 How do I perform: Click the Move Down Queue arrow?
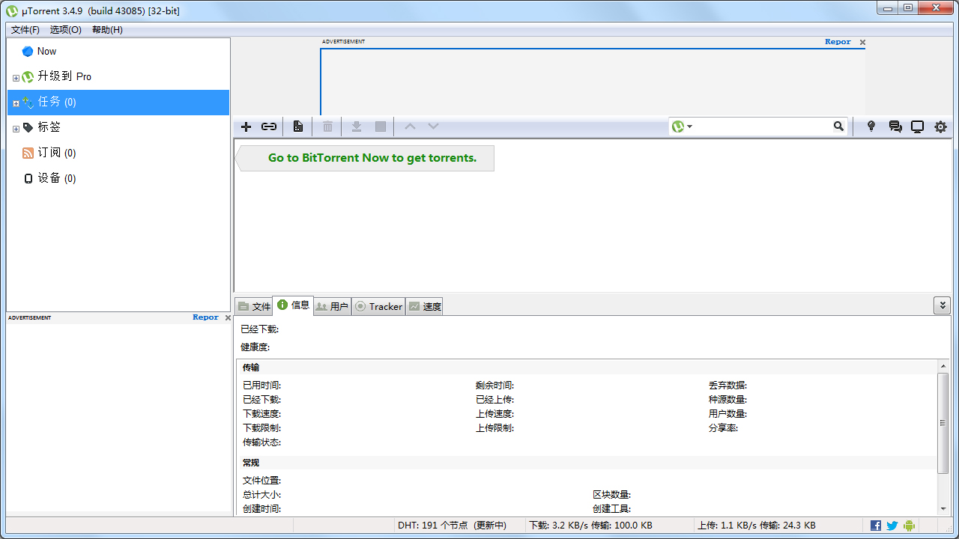coord(433,127)
